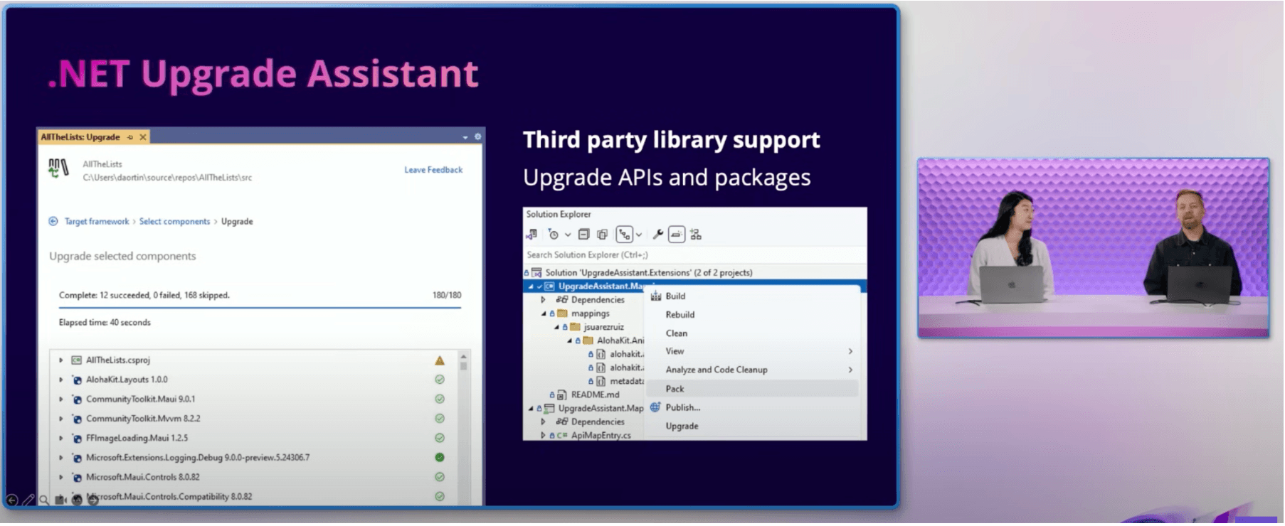This screenshot has height=526, width=1285.
Task: Click the success check on CommunityToolkit.Mvvm row
Action: point(440,419)
